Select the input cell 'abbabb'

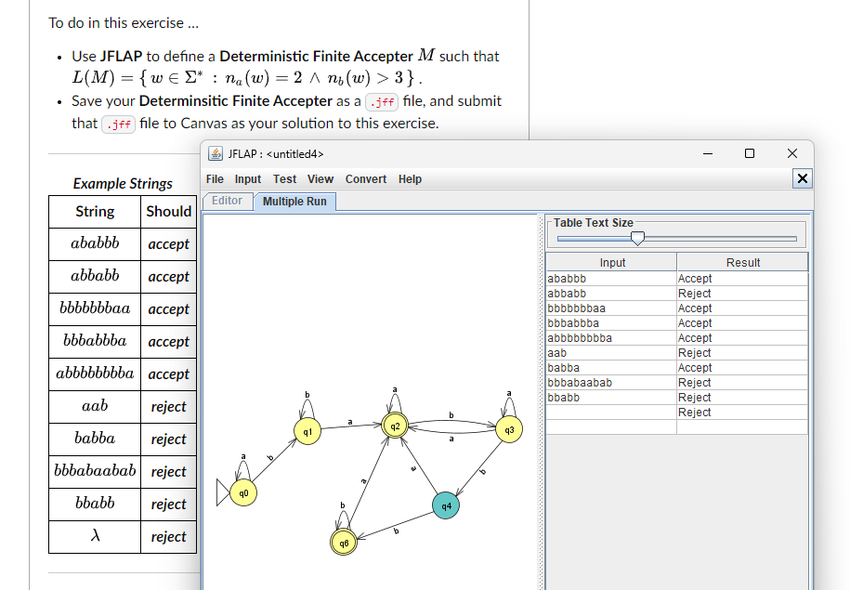(x=611, y=294)
